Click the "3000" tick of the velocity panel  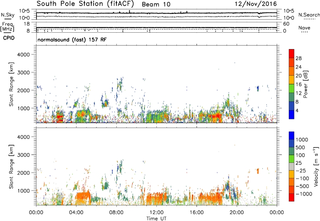23,155
